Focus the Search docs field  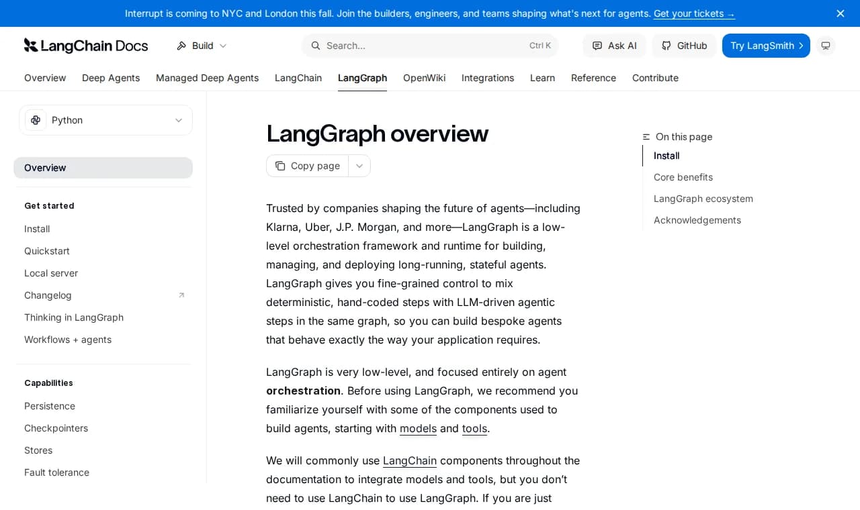pyautogui.click(x=430, y=46)
